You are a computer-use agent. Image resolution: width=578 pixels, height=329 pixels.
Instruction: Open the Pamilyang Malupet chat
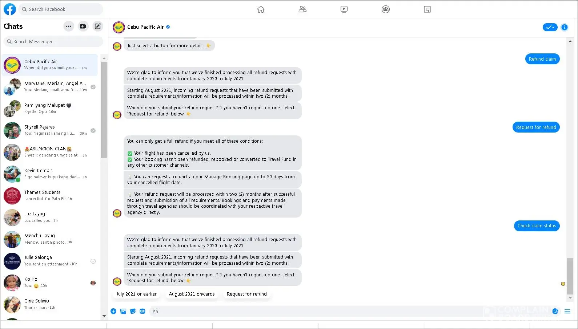tap(50, 109)
